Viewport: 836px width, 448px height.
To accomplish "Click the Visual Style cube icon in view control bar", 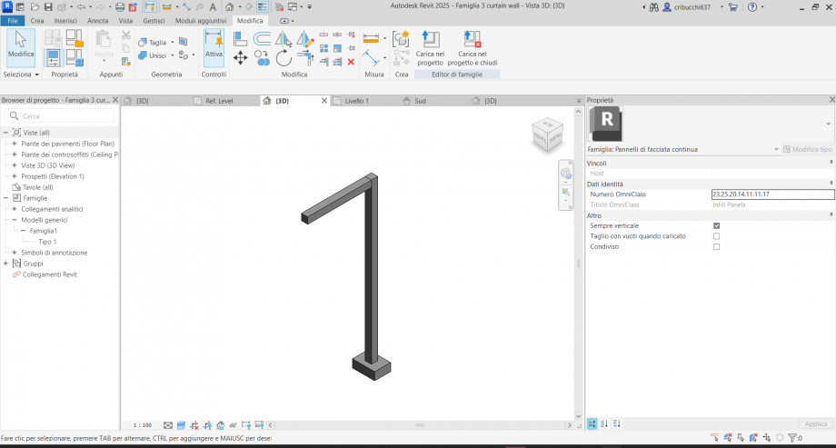I will click(x=181, y=425).
